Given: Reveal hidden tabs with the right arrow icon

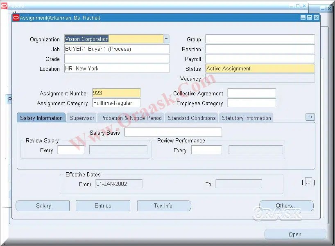Looking at the screenshot, I should [x=310, y=117].
